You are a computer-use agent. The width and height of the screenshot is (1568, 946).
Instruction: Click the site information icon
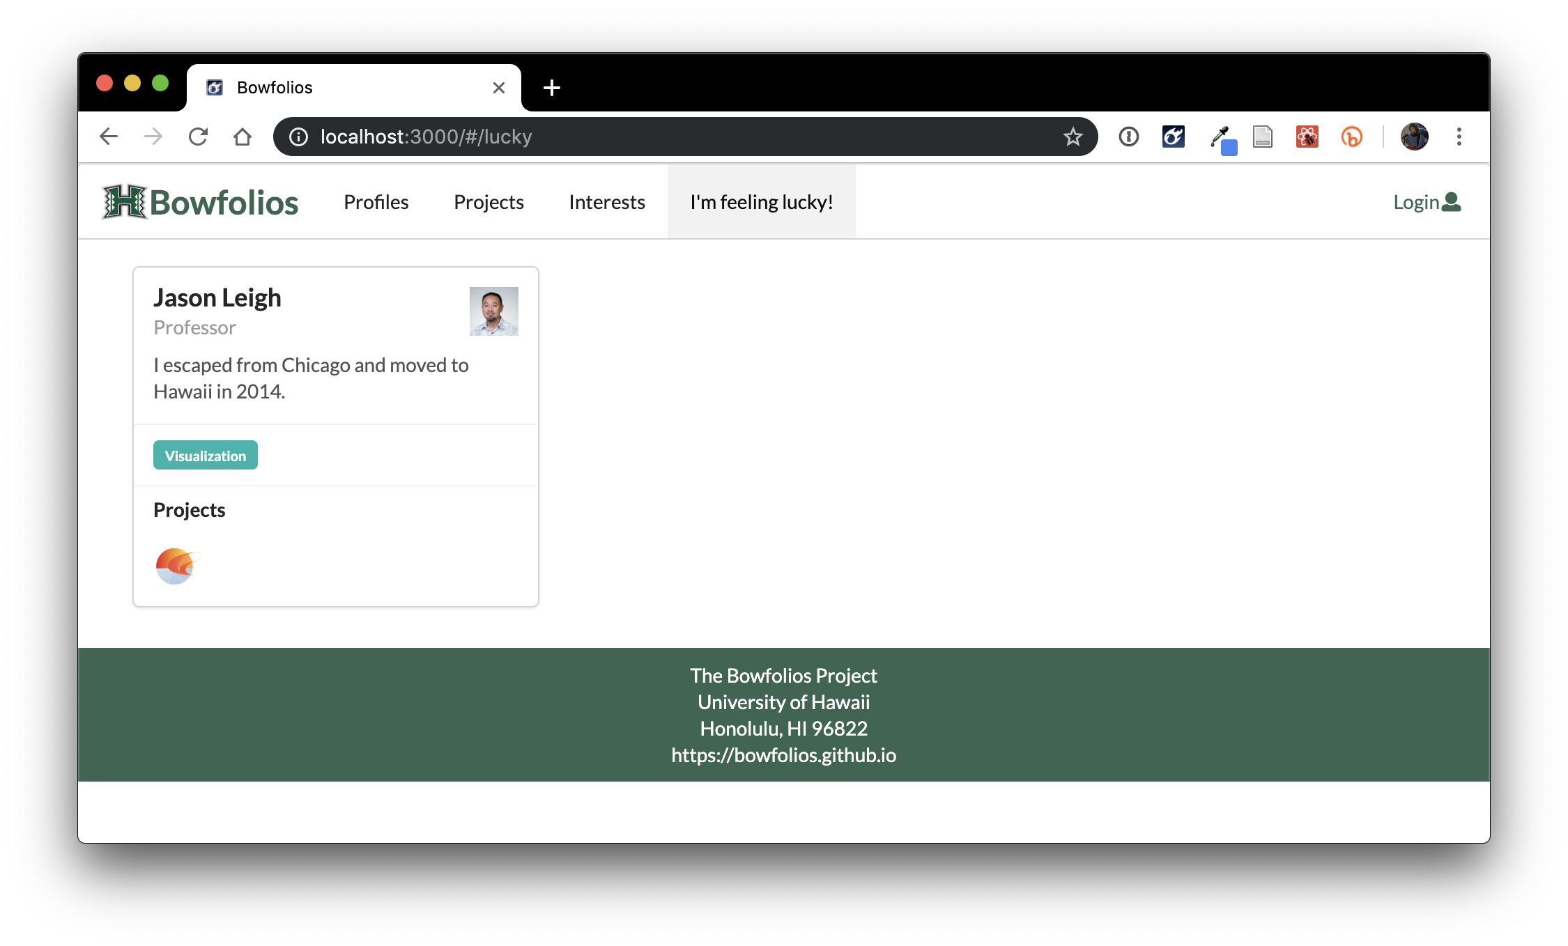299,137
